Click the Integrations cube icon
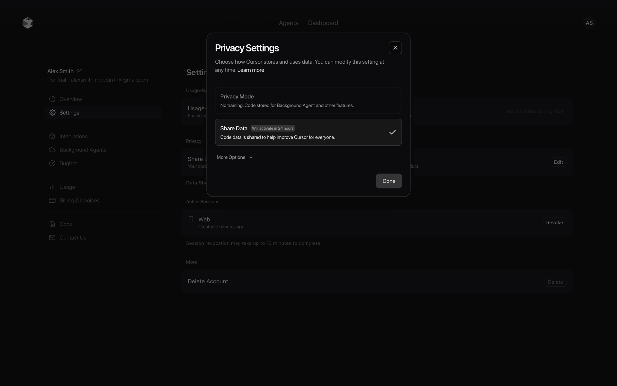This screenshot has height=386, width=617. (52, 136)
